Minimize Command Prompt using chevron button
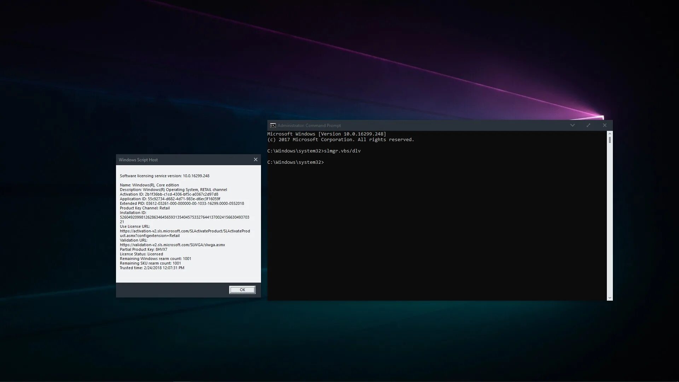The height and width of the screenshot is (382, 679). (572, 125)
